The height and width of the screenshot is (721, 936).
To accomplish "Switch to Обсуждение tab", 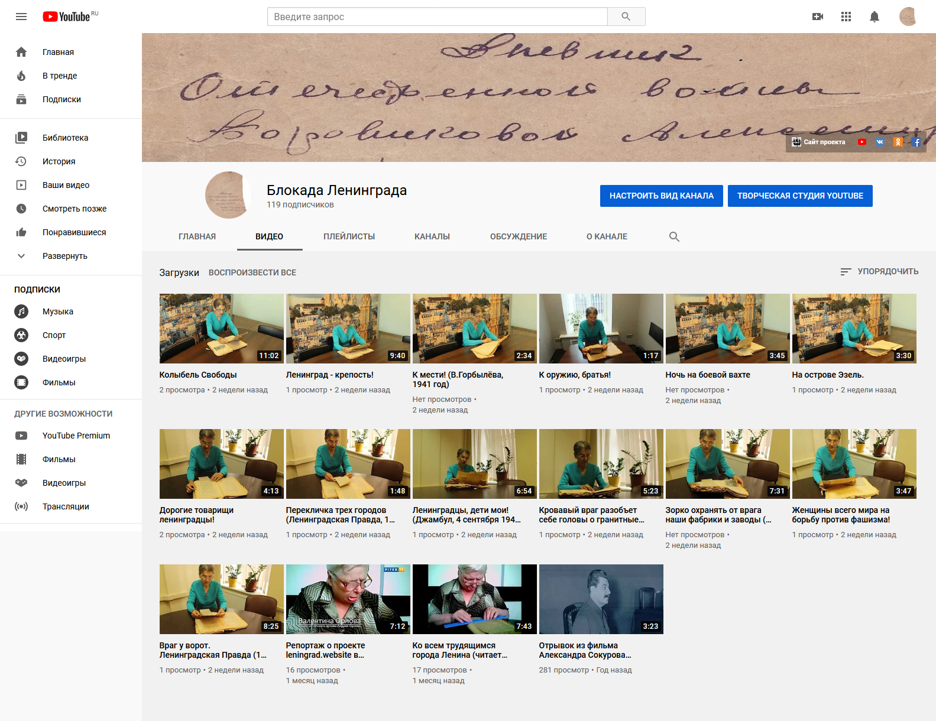I will pyautogui.click(x=519, y=236).
